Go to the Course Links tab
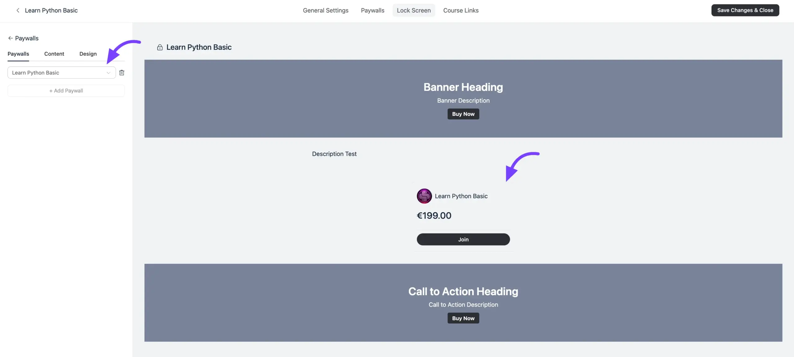Screen dimensions: 794x357 click(x=461, y=11)
